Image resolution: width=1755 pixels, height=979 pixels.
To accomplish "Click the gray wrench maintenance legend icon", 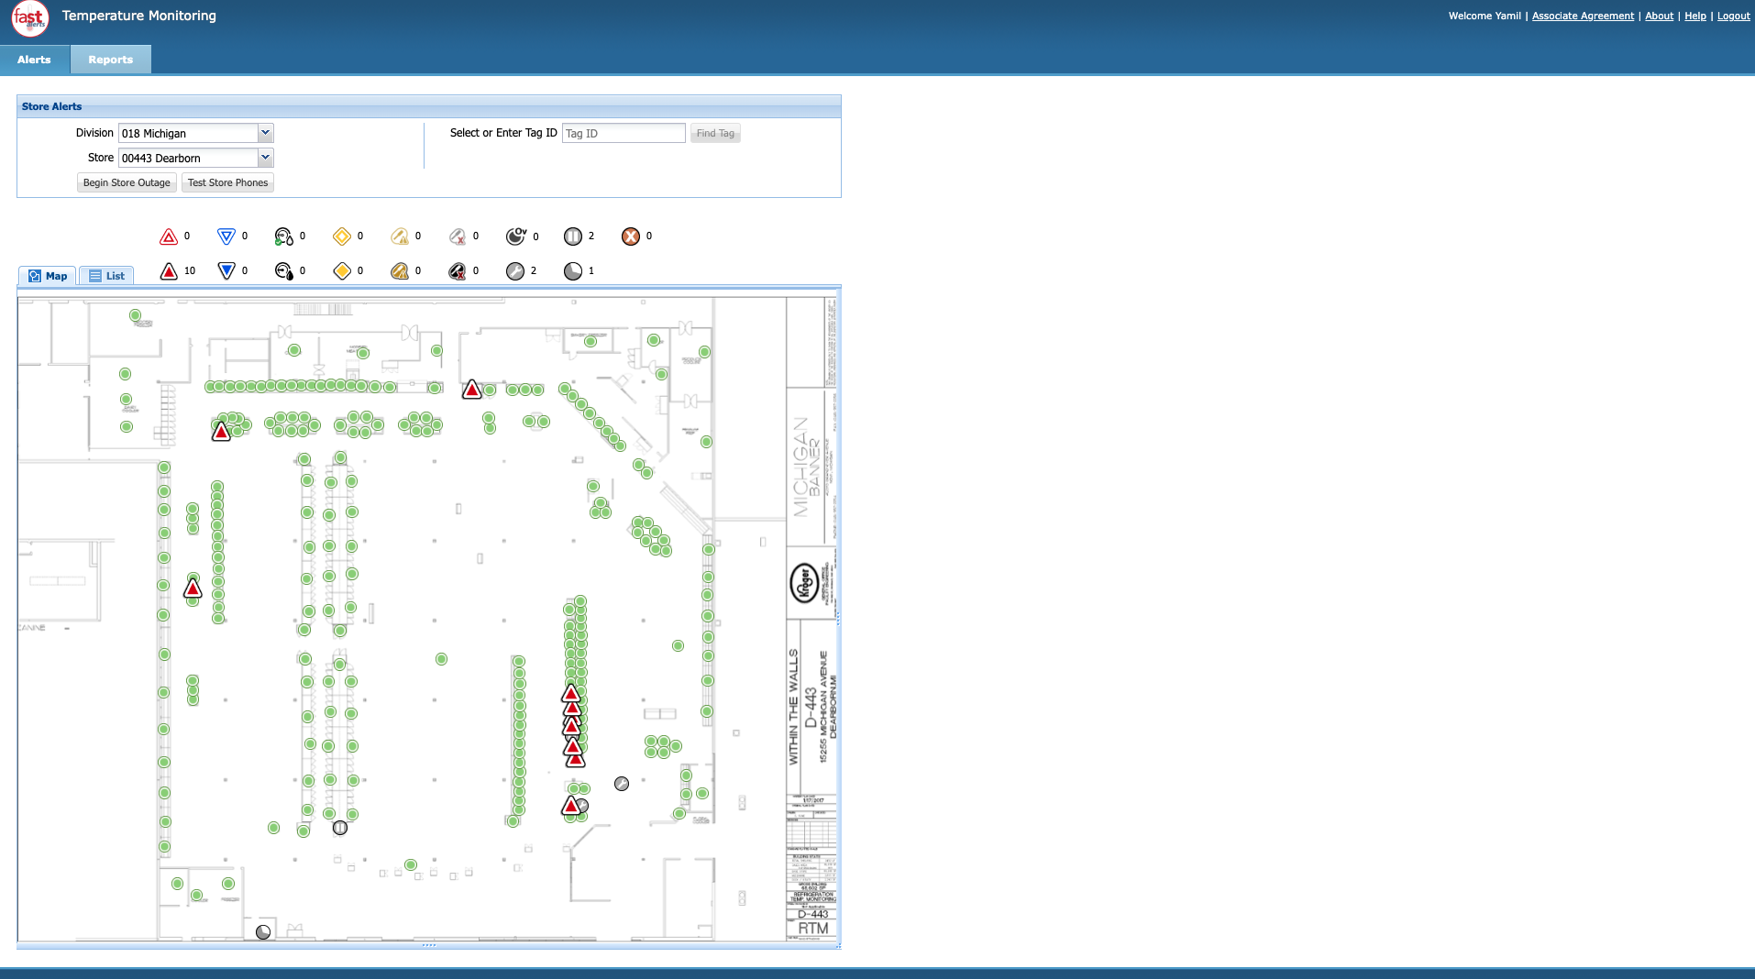I will click(x=515, y=271).
